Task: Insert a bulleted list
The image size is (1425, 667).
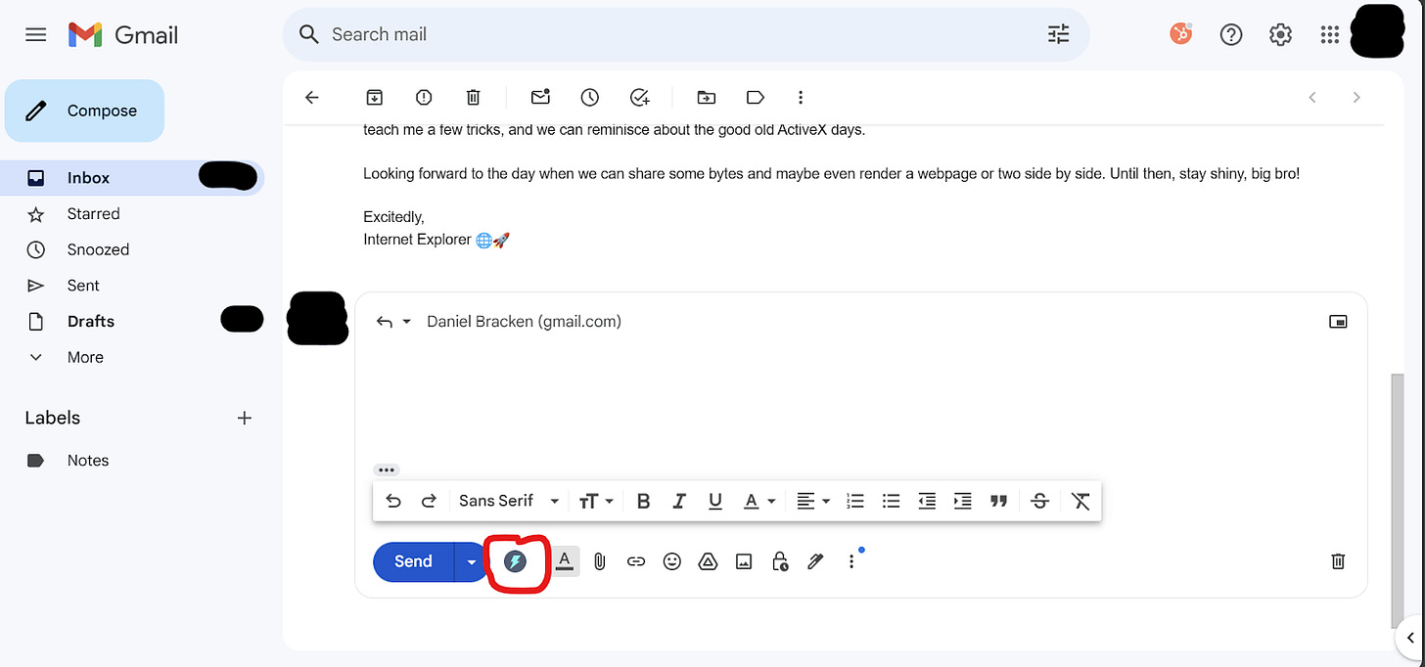Action: 891,501
